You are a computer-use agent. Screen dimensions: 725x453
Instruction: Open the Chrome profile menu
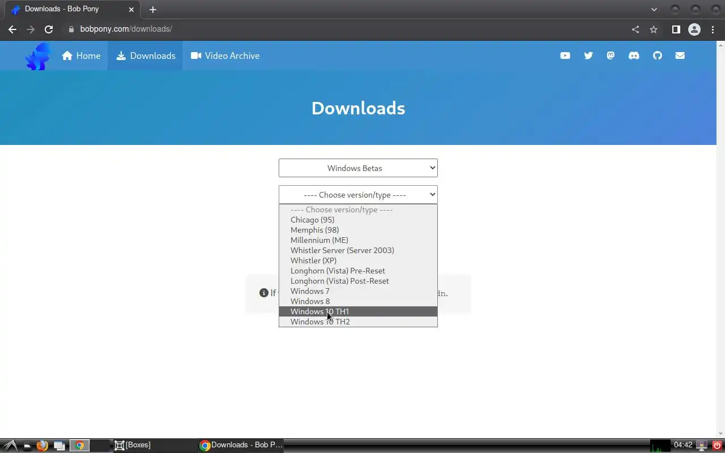click(694, 29)
